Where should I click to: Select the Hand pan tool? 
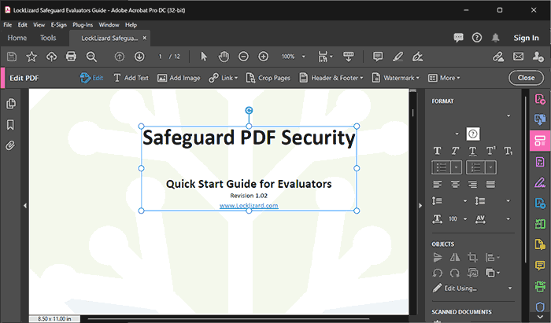(224, 57)
